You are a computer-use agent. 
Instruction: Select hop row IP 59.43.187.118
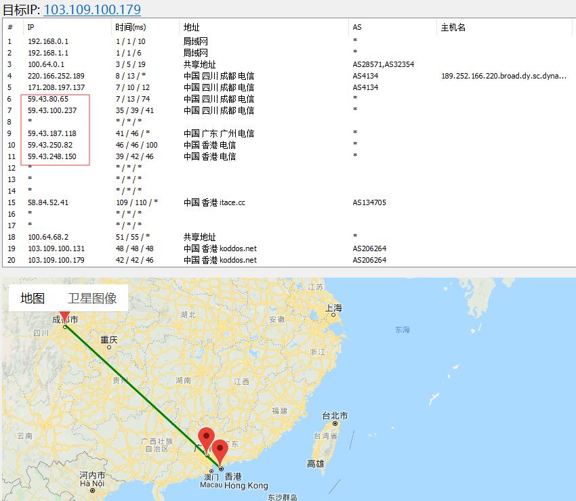click(52, 133)
